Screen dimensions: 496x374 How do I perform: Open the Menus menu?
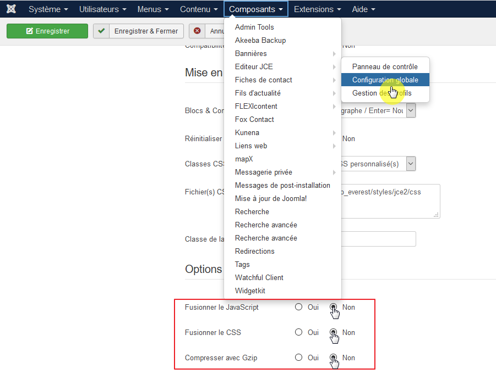click(153, 9)
